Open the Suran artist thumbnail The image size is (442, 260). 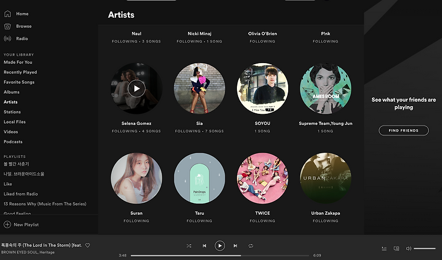[x=137, y=179]
